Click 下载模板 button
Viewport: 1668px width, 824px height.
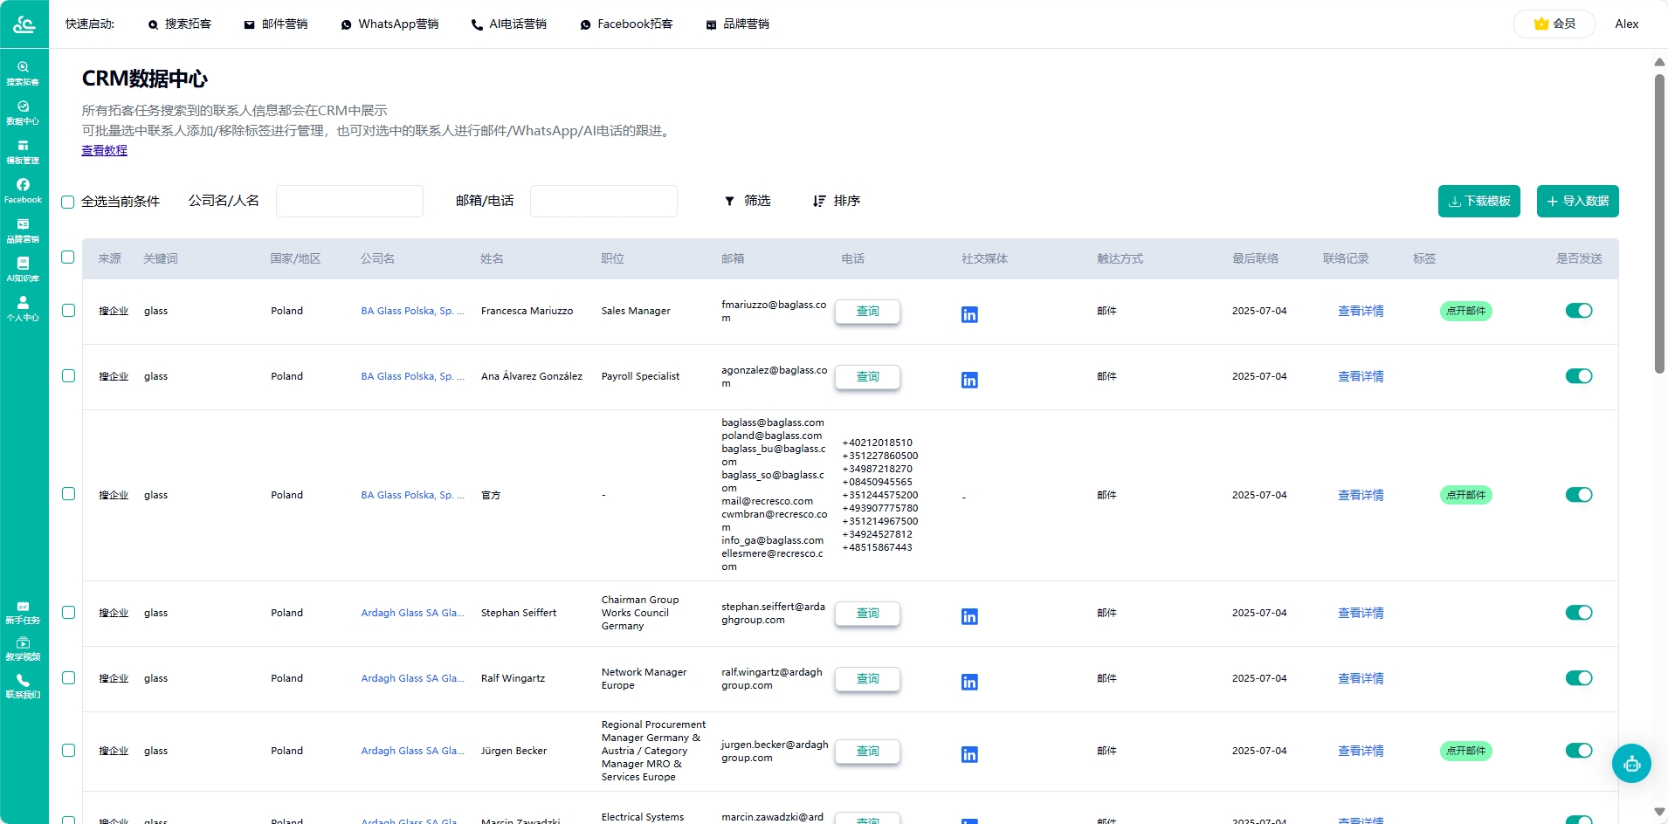point(1478,201)
